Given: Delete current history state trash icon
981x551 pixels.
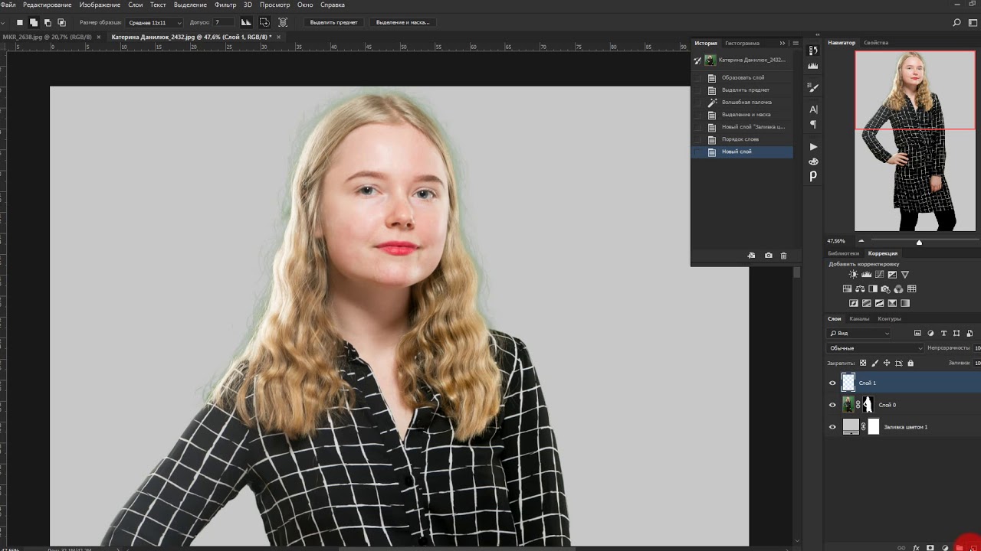Looking at the screenshot, I should 783,256.
